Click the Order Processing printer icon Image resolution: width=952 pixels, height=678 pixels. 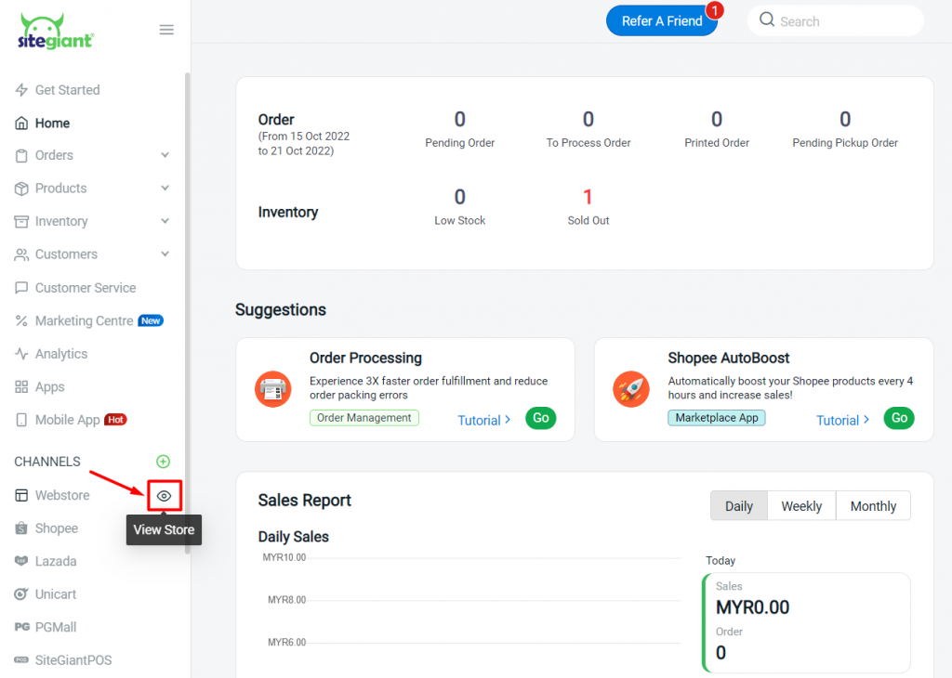pos(272,388)
